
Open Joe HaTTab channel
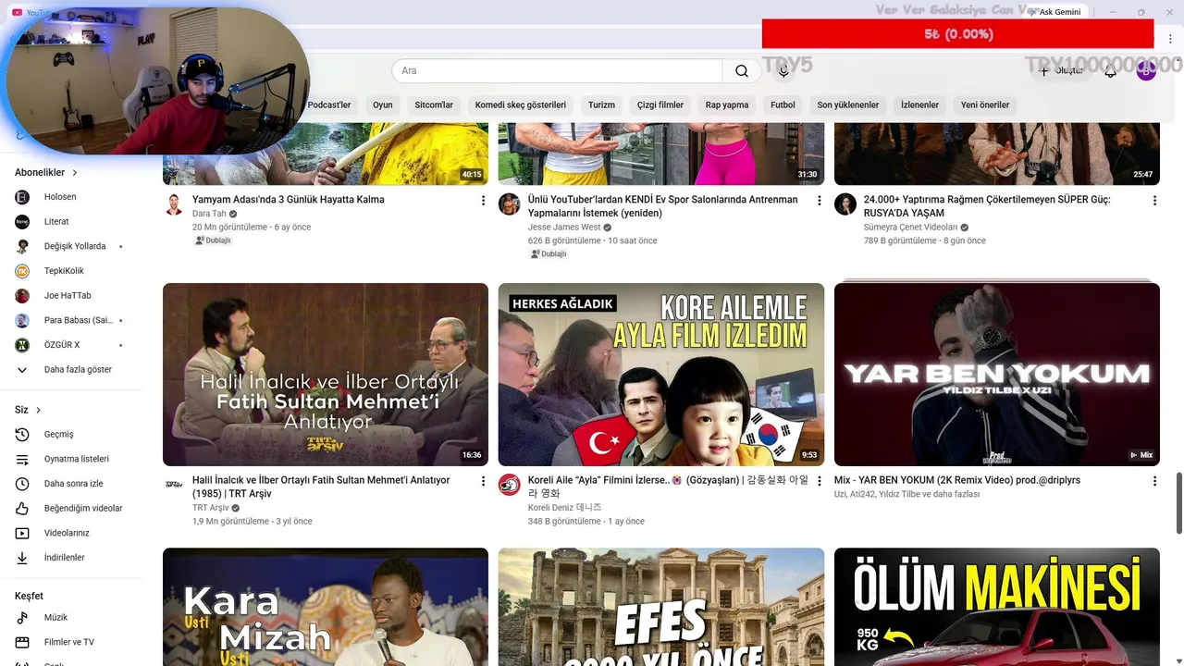[70, 295]
